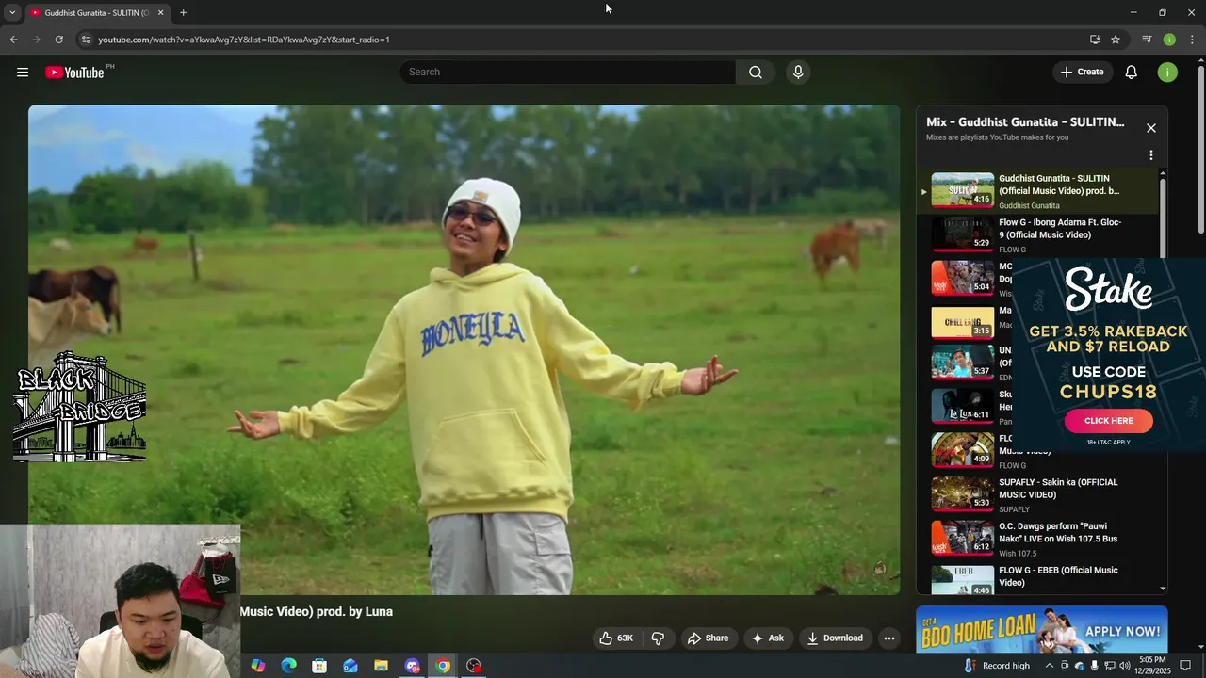Open the YouTube account avatar menu
1206x678 pixels.
click(1167, 73)
